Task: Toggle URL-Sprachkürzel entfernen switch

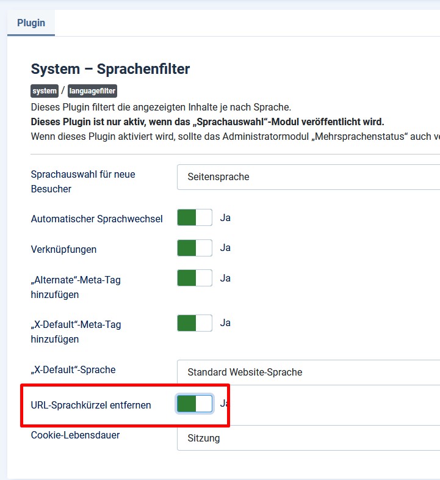Action: 195,404
